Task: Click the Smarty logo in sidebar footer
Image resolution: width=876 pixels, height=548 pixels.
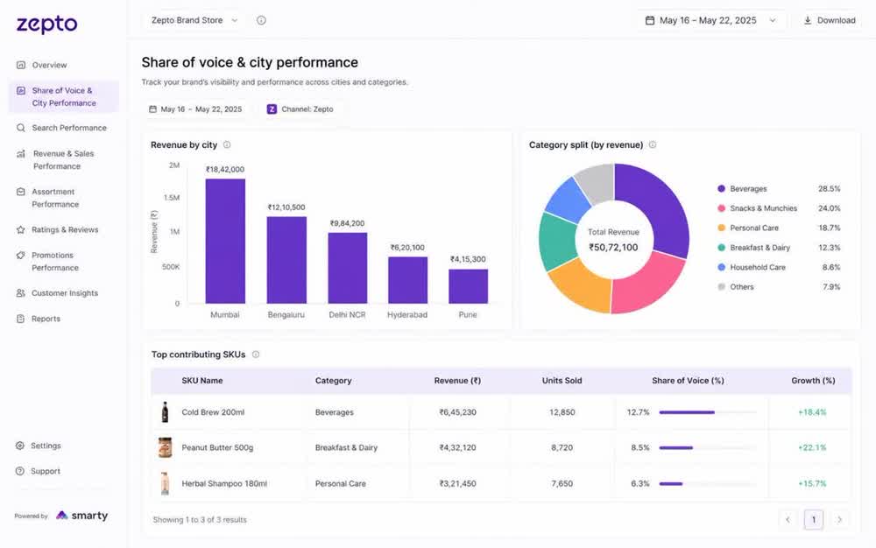Action: 81,516
